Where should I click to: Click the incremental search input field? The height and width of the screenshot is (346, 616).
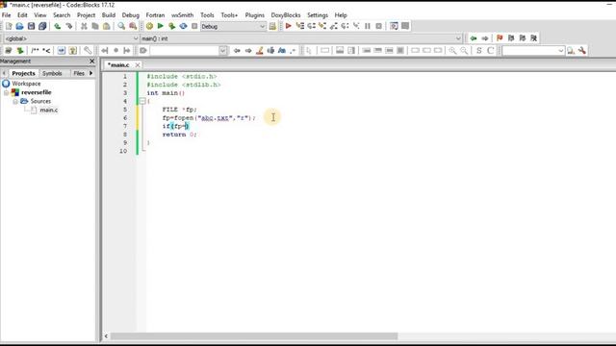click(x=184, y=50)
